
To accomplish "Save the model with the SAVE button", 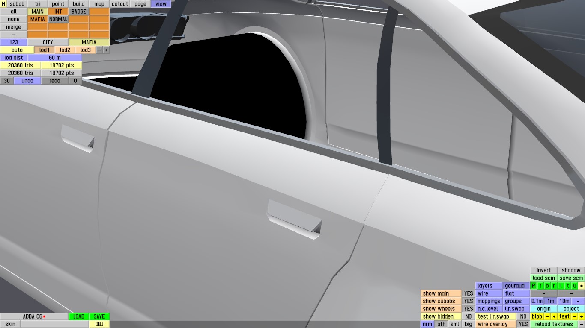I will click(99, 316).
